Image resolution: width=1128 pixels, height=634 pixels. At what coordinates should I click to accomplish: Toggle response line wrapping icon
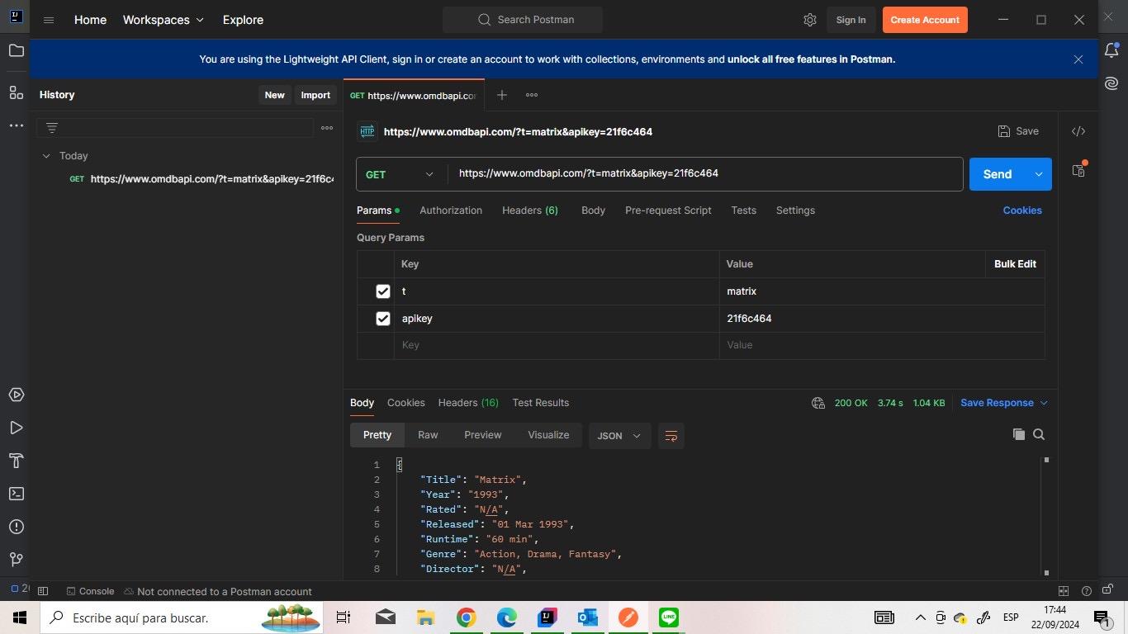point(671,436)
